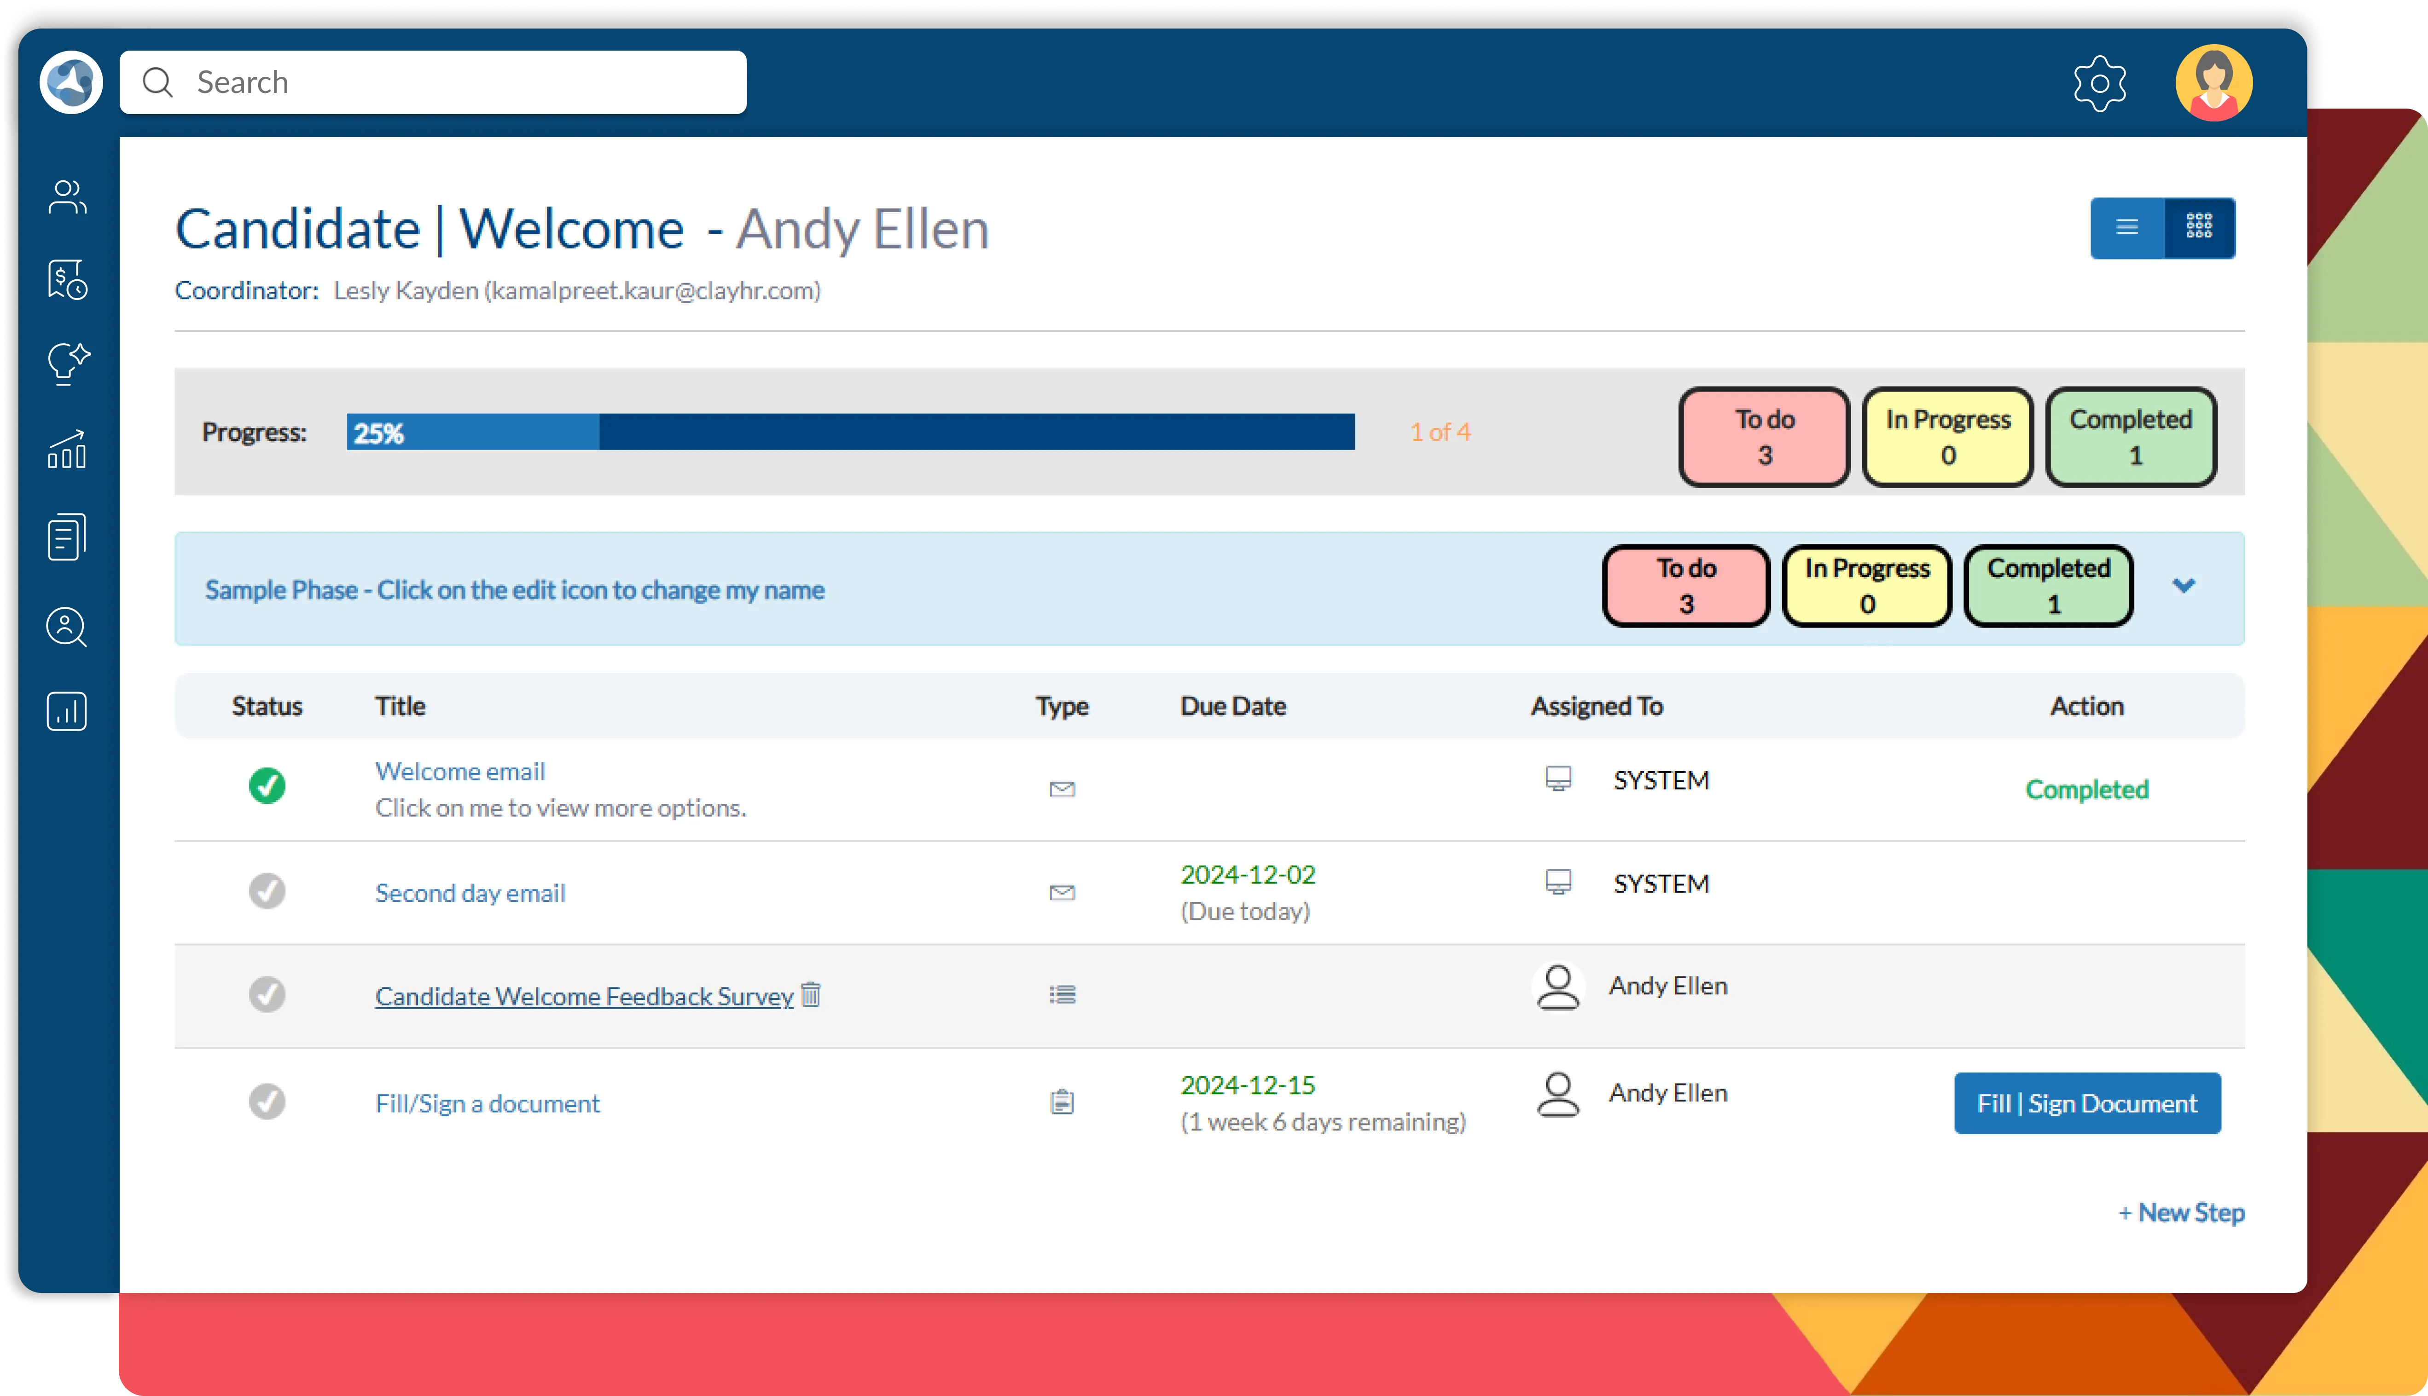This screenshot has height=1396, width=2428.
Task: Click the lightbulb insights sidebar icon
Action: click(x=67, y=363)
